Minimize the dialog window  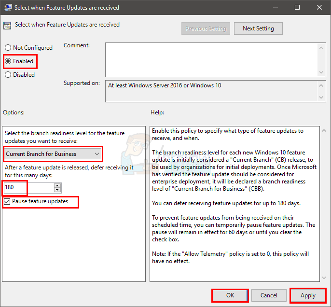coord(275,7)
